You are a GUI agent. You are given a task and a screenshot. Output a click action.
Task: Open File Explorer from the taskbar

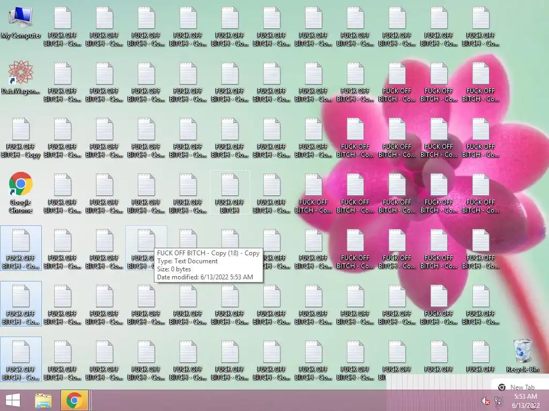[43, 400]
